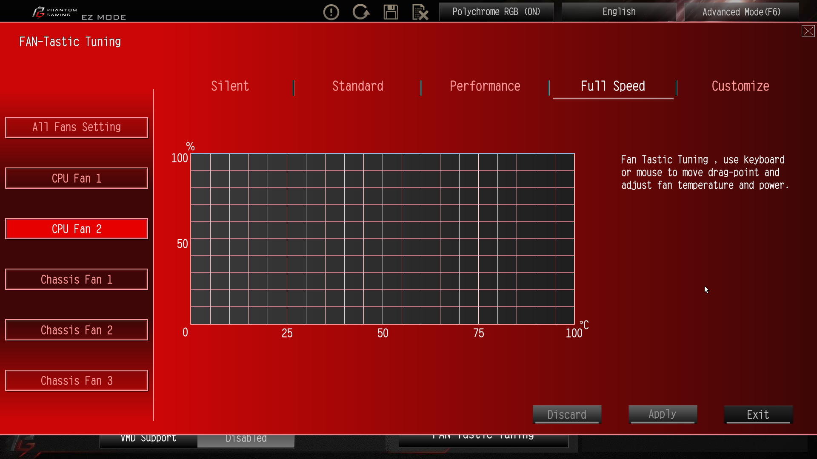This screenshot has width=817, height=459.
Task: Click the discard changes document icon
Action: coord(420,12)
